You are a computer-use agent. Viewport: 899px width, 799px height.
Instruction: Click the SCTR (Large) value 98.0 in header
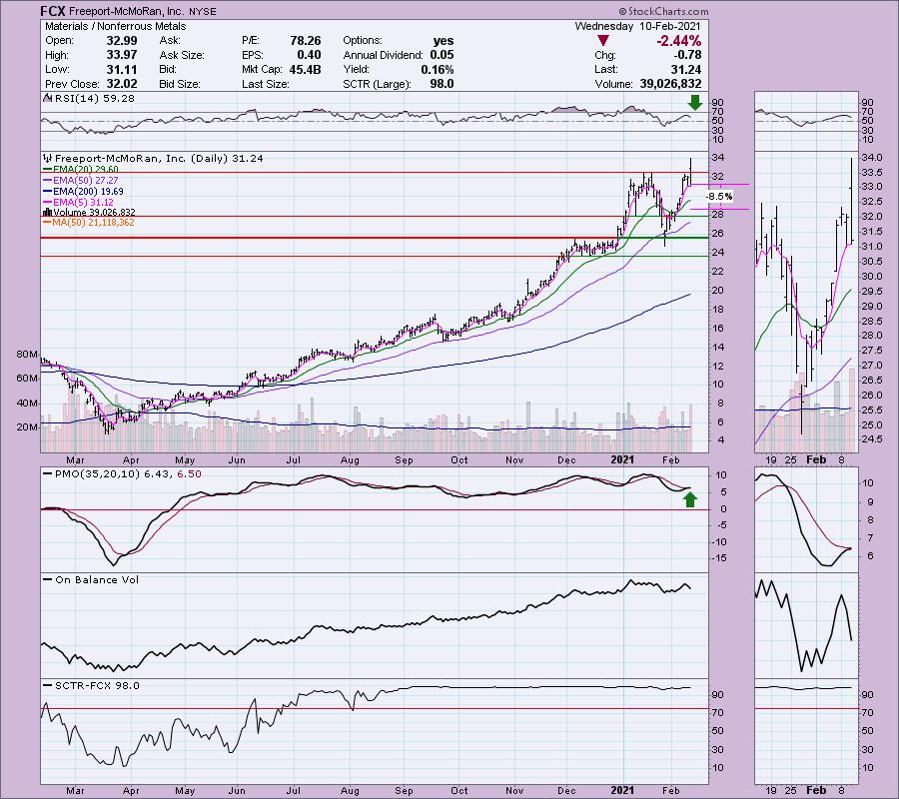[442, 84]
